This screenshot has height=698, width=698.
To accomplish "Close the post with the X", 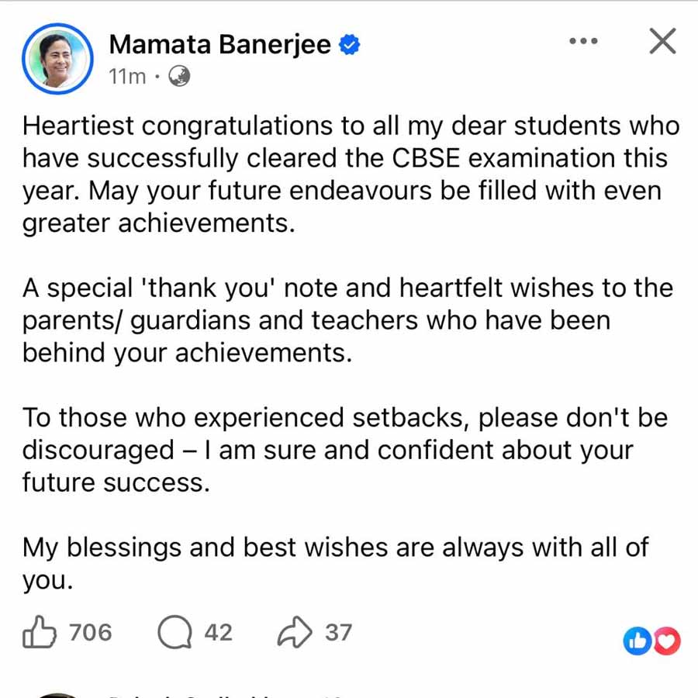I will tap(662, 41).
